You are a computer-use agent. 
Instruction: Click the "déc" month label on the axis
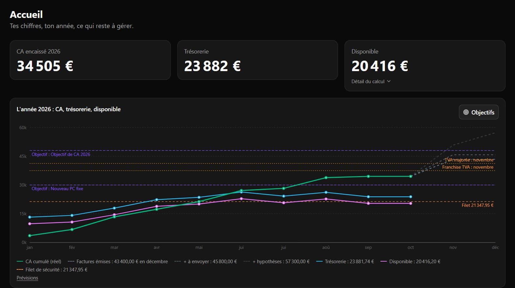495,248
